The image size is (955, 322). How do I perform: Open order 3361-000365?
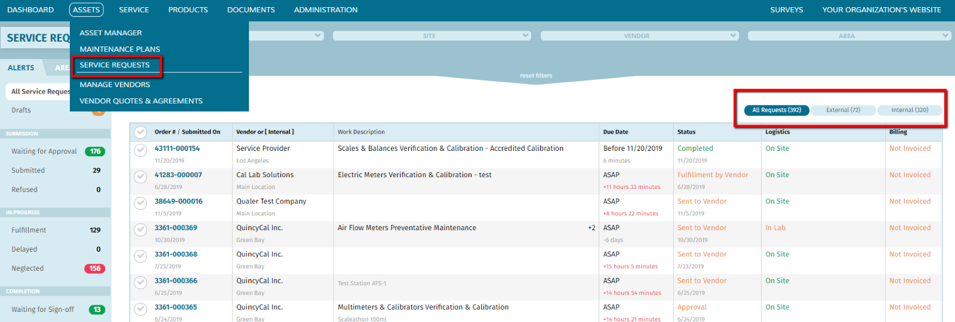176,307
